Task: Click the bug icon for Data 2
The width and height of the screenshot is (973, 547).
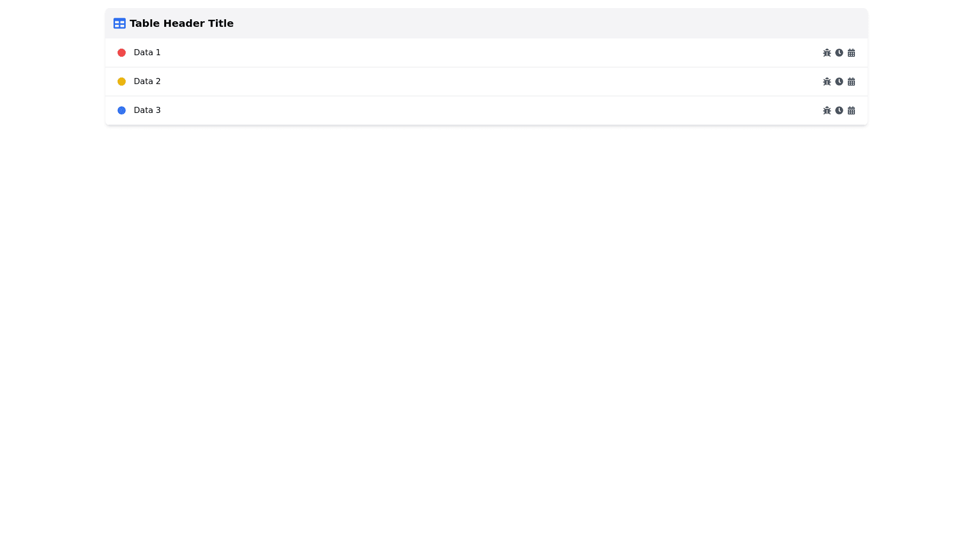Action: point(827,82)
